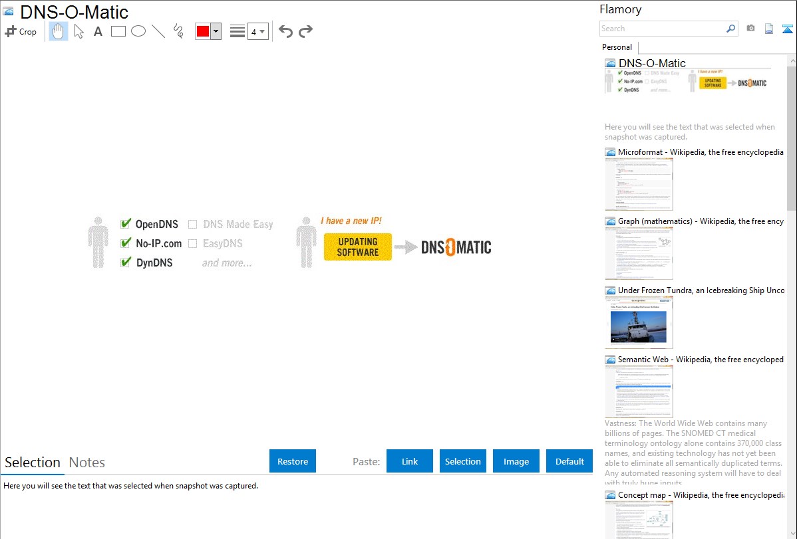Click the page document icon
Viewport: 797px width, 539px height.
(769, 29)
